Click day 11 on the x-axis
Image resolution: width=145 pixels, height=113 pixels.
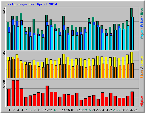point(51,110)
